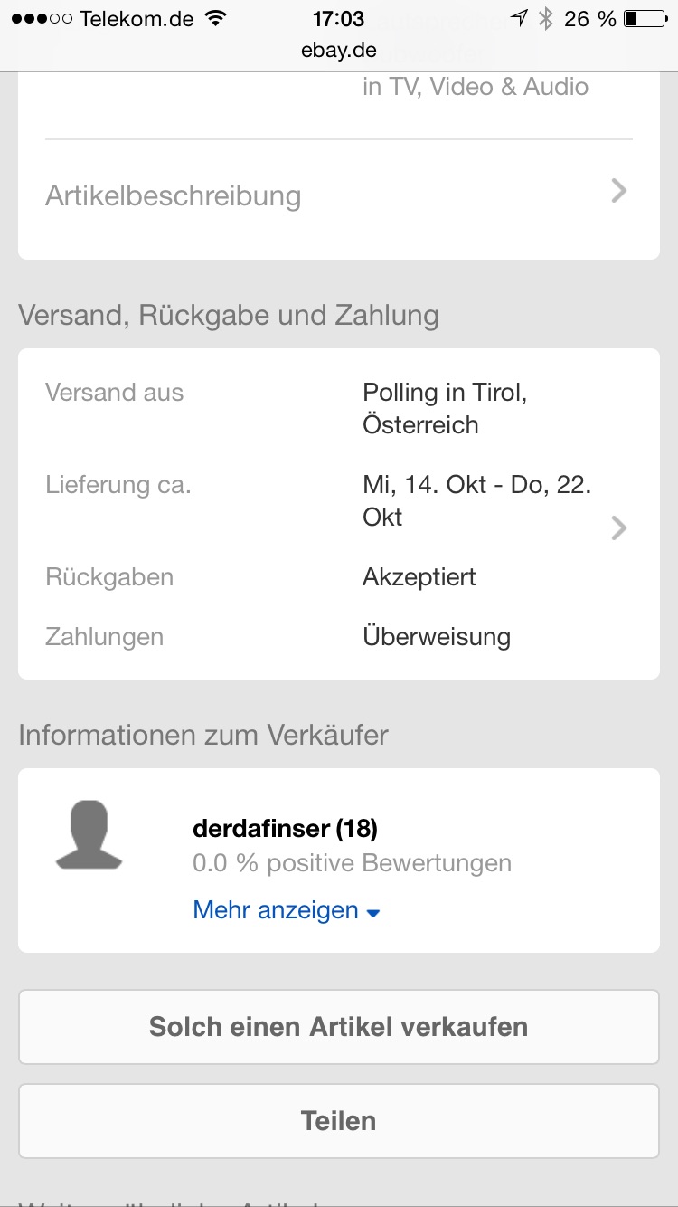This screenshot has width=678, height=1207.
Task: Expand delivery details chevron next to Lieferung
Action: (618, 527)
